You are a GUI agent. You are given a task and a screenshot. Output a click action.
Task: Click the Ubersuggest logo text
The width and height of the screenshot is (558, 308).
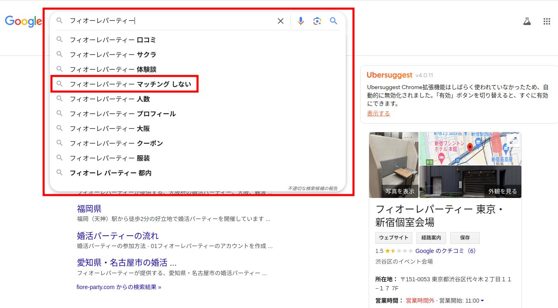(389, 75)
